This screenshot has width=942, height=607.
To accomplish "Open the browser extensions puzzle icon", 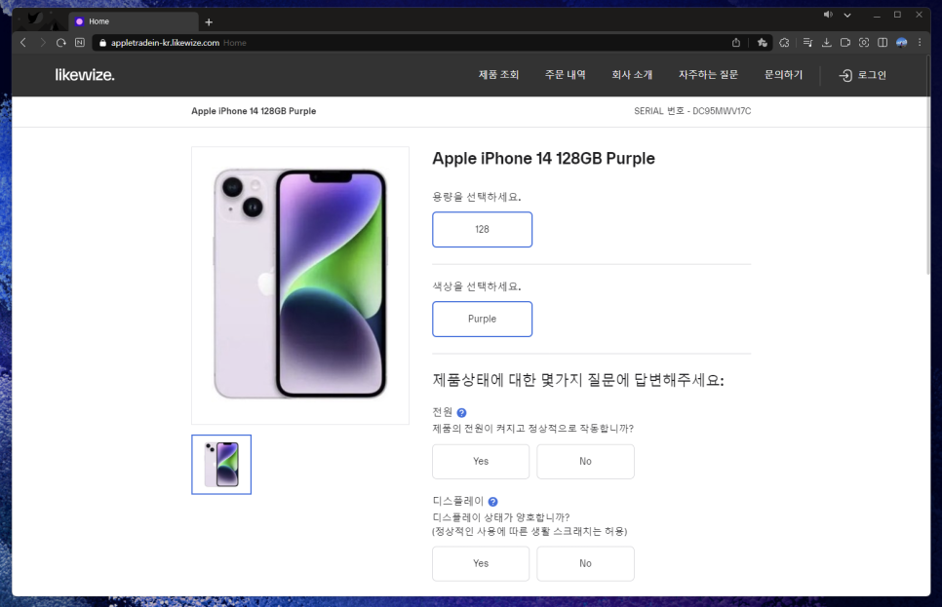I will click(784, 43).
